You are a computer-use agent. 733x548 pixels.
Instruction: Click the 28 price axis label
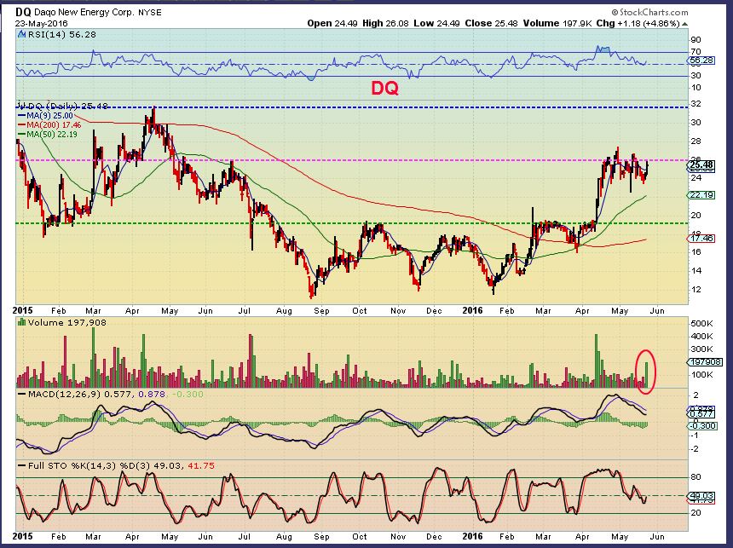[695, 141]
